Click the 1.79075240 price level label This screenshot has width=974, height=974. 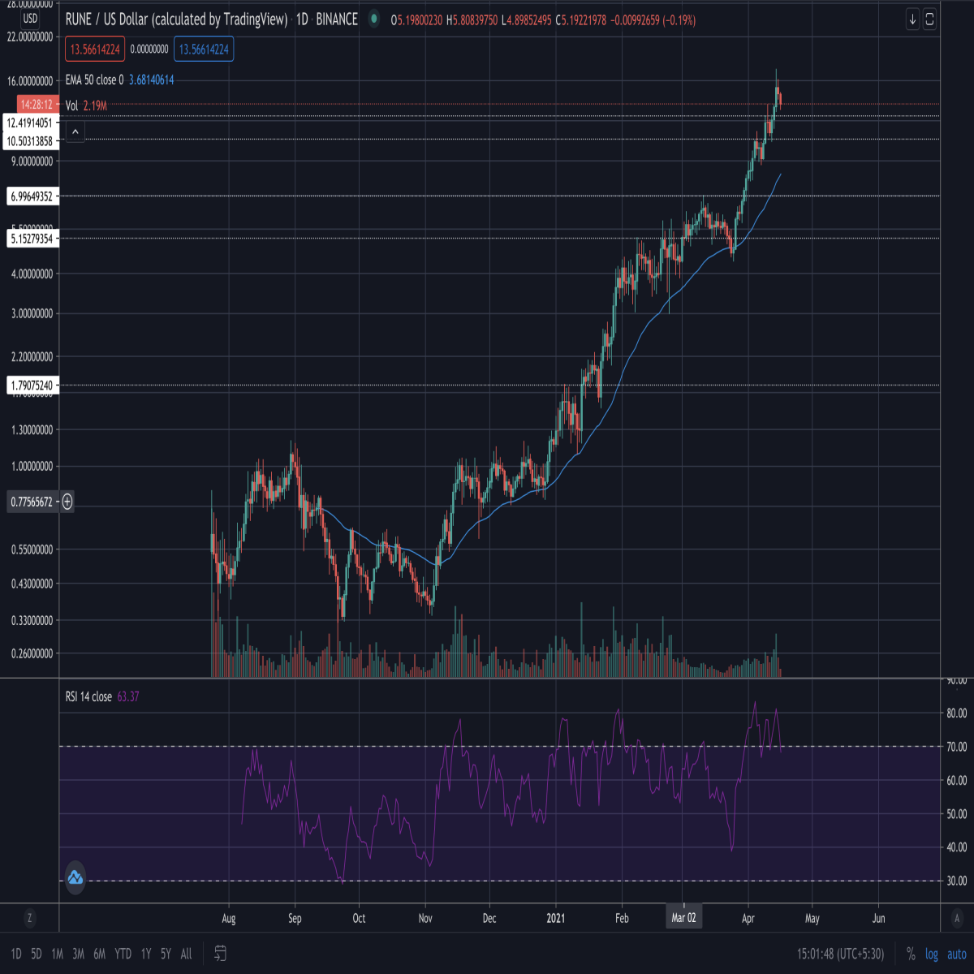click(32, 386)
